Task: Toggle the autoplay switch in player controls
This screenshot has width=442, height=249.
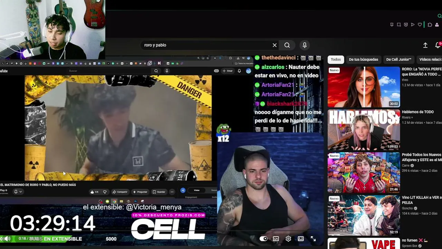Action: coord(263,239)
